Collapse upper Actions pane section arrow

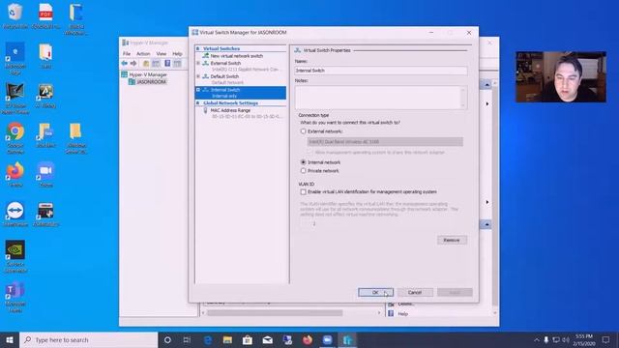[486, 85]
